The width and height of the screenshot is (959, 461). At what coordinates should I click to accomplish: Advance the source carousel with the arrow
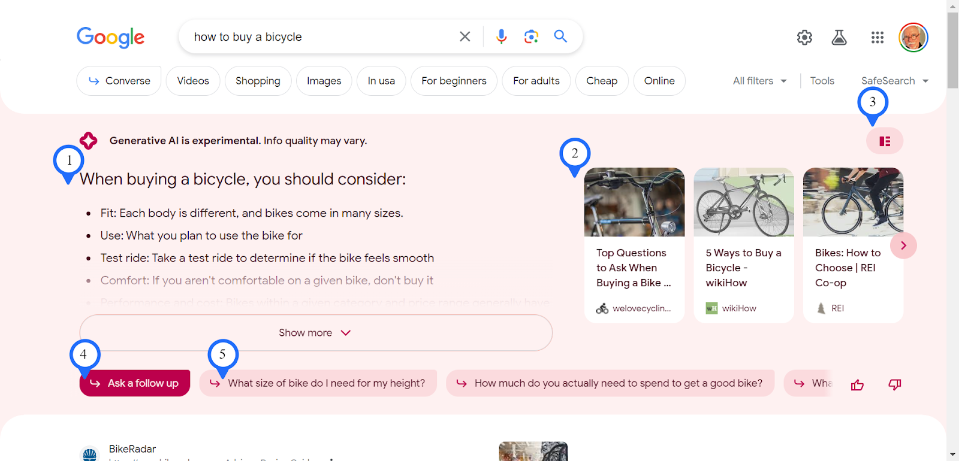click(903, 245)
